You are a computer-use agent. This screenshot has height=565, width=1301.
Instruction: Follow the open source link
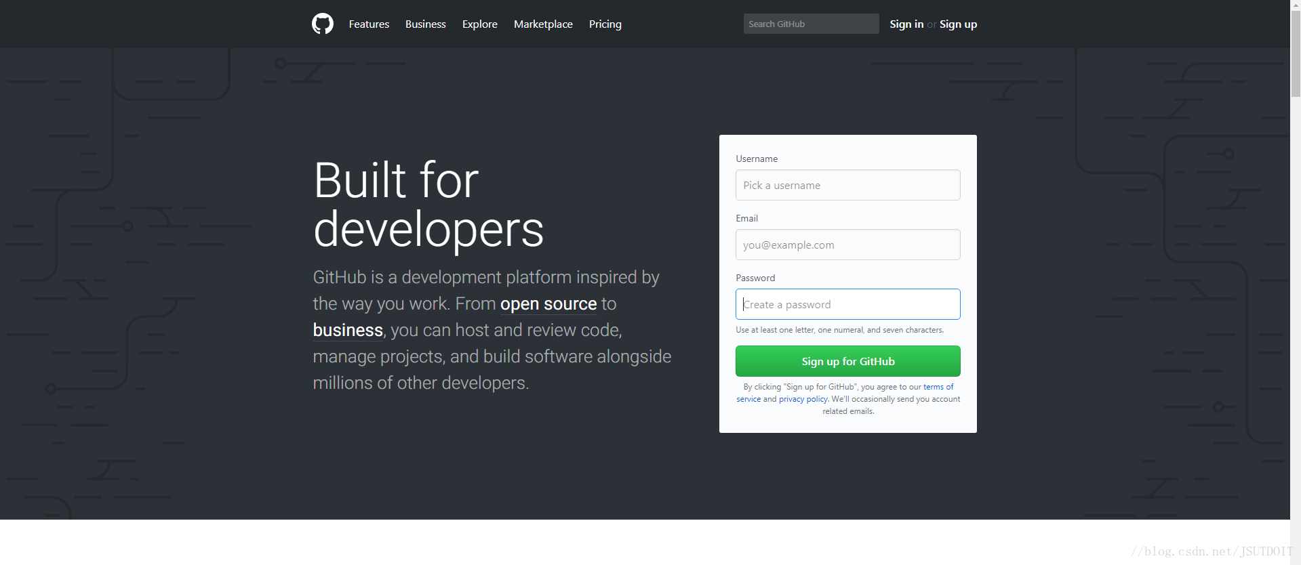tap(548, 304)
